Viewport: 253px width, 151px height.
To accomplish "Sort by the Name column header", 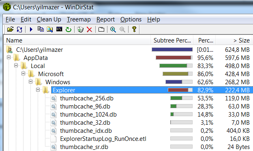I will [77, 40].
